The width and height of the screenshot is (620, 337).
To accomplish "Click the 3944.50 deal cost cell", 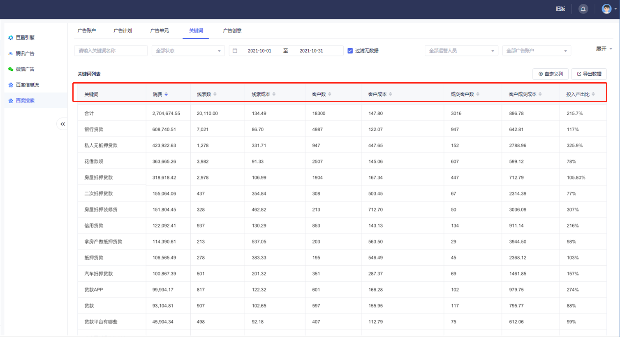I will click(x=518, y=242).
